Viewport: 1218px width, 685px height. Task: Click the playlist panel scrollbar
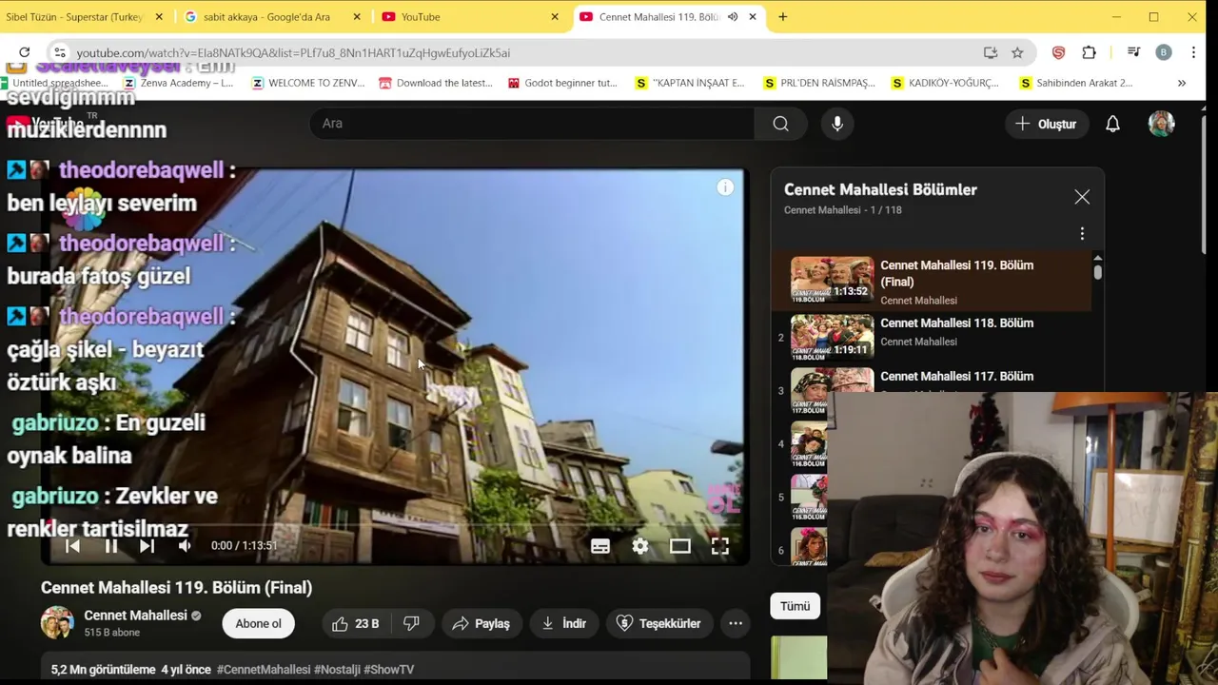[x=1097, y=272]
